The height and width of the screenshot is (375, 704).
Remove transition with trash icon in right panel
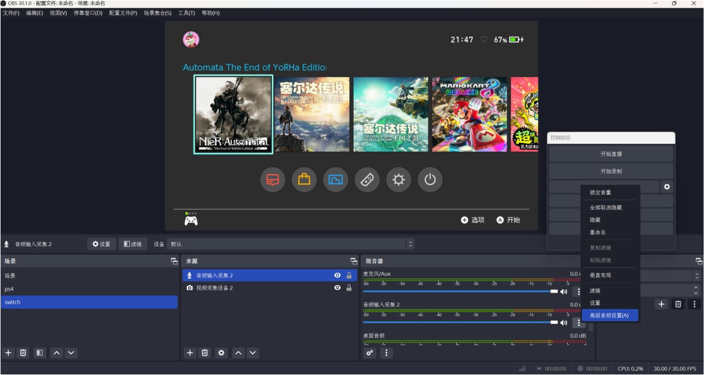pyautogui.click(x=678, y=304)
